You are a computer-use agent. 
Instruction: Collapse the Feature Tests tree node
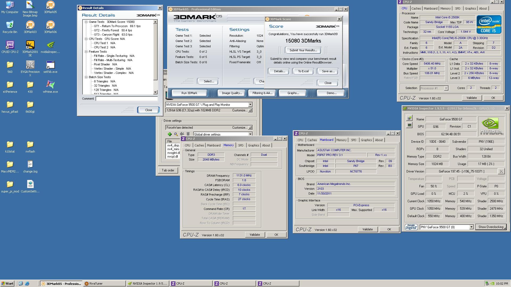[x=86, y=52]
